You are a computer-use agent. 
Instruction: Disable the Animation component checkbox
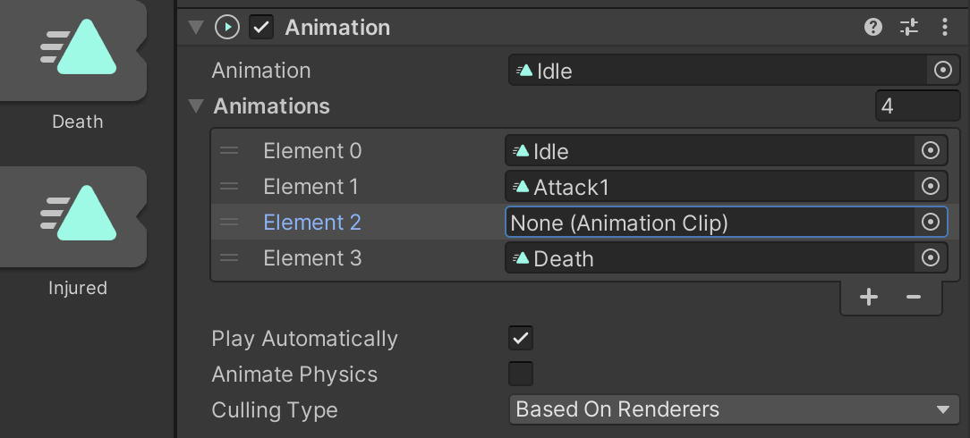261,28
